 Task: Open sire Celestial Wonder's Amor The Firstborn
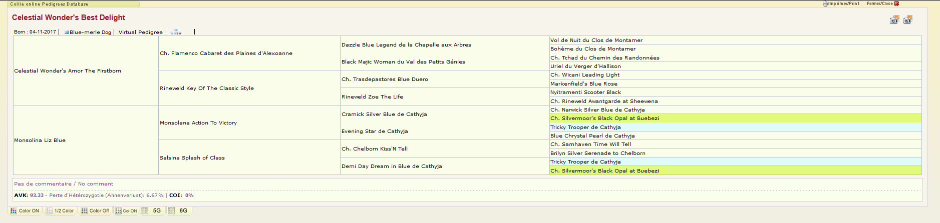68,71
